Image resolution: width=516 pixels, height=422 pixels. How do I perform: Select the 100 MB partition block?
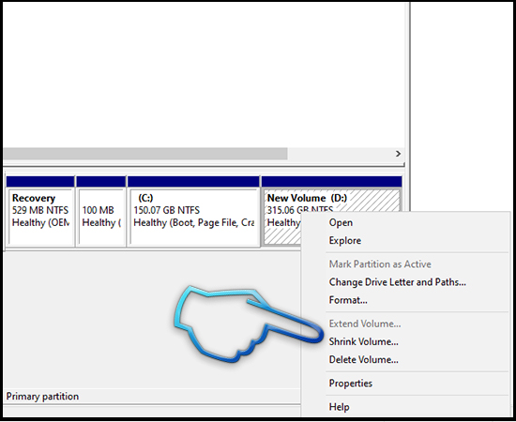point(101,211)
